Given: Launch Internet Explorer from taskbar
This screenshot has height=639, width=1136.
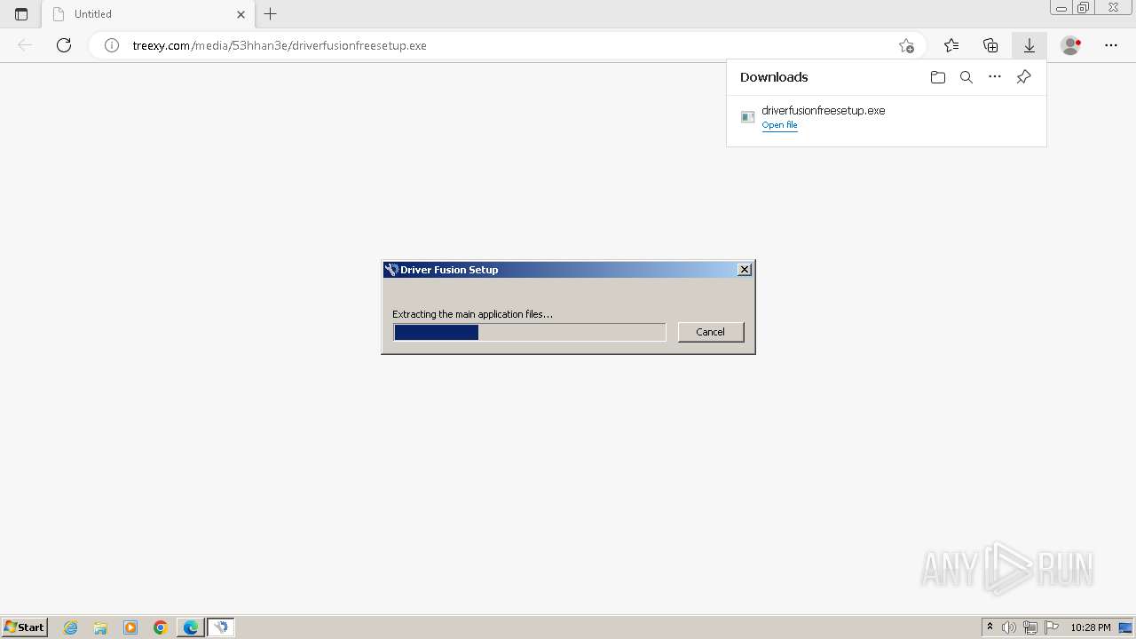Looking at the screenshot, I should pos(71,627).
